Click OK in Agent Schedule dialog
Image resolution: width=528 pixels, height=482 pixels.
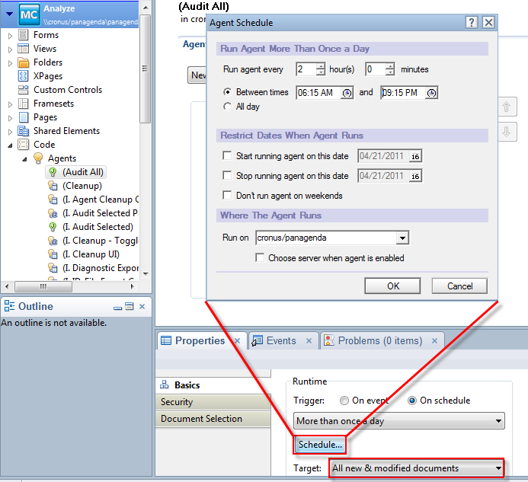(x=392, y=286)
